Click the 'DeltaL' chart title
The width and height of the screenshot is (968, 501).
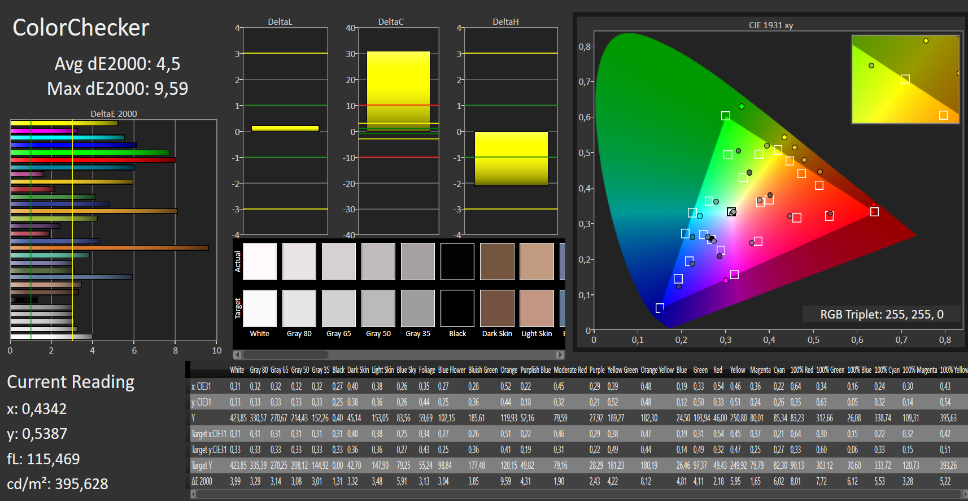(x=280, y=22)
